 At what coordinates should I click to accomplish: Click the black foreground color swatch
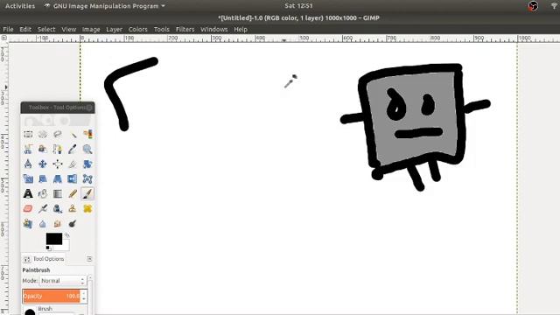click(54, 239)
